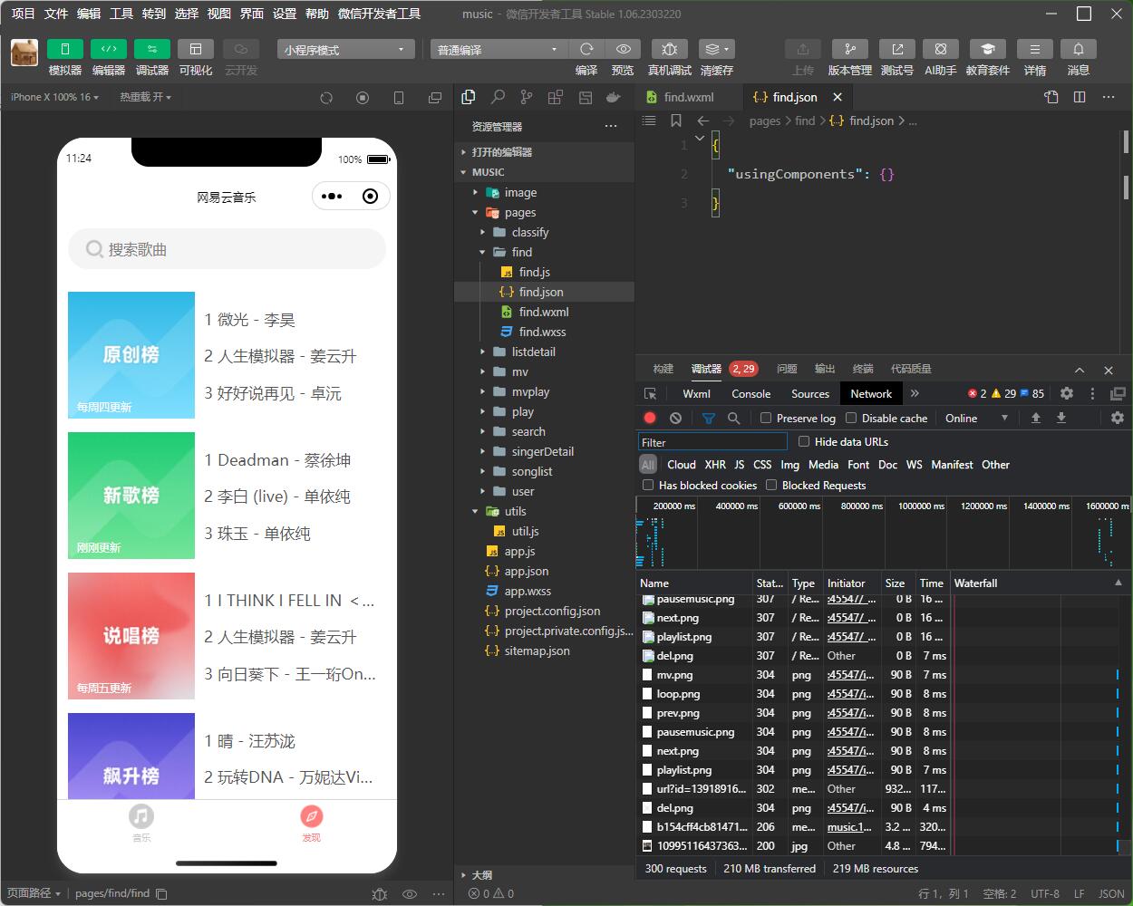Click the compile refresh icon
Screen dimensions: 1133x906
(x=586, y=49)
